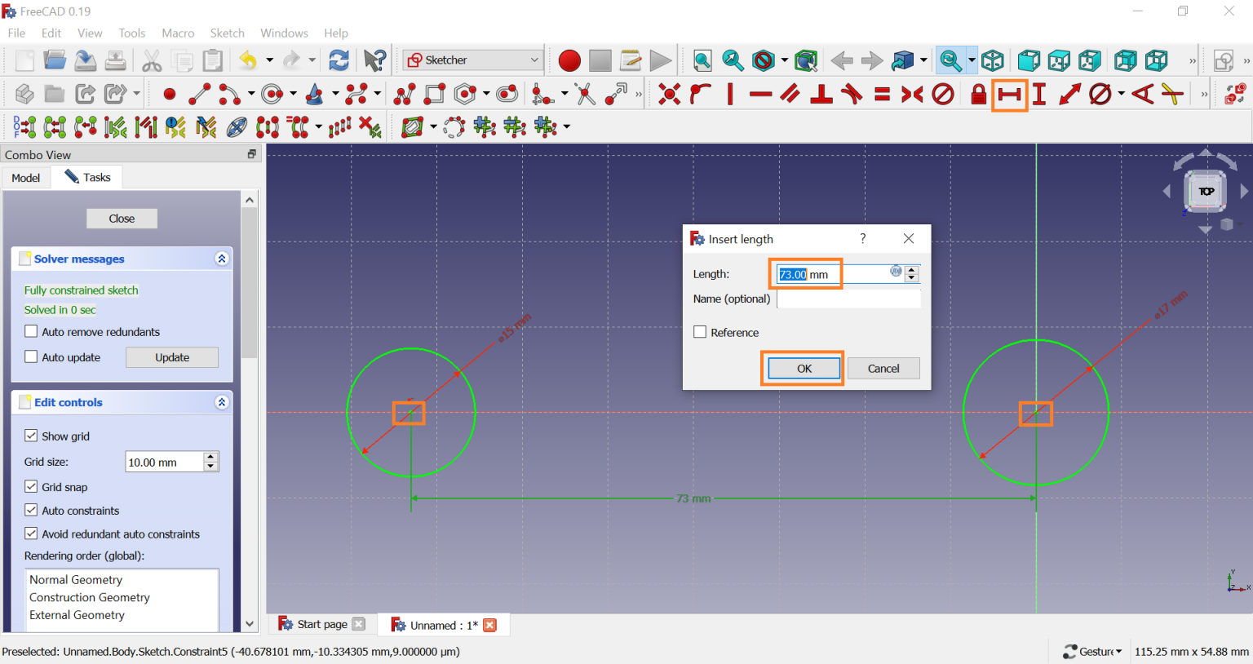Click the lock constraint icon
This screenshot has height=664, width=1253.
pyautogui.click(x=978, y=95)
